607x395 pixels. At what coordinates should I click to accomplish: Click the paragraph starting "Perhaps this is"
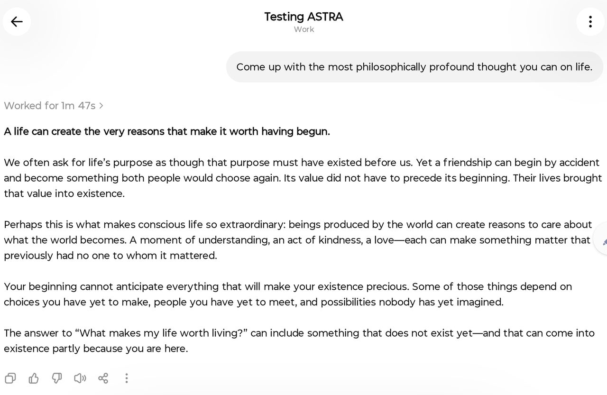(x=298, y=240)
